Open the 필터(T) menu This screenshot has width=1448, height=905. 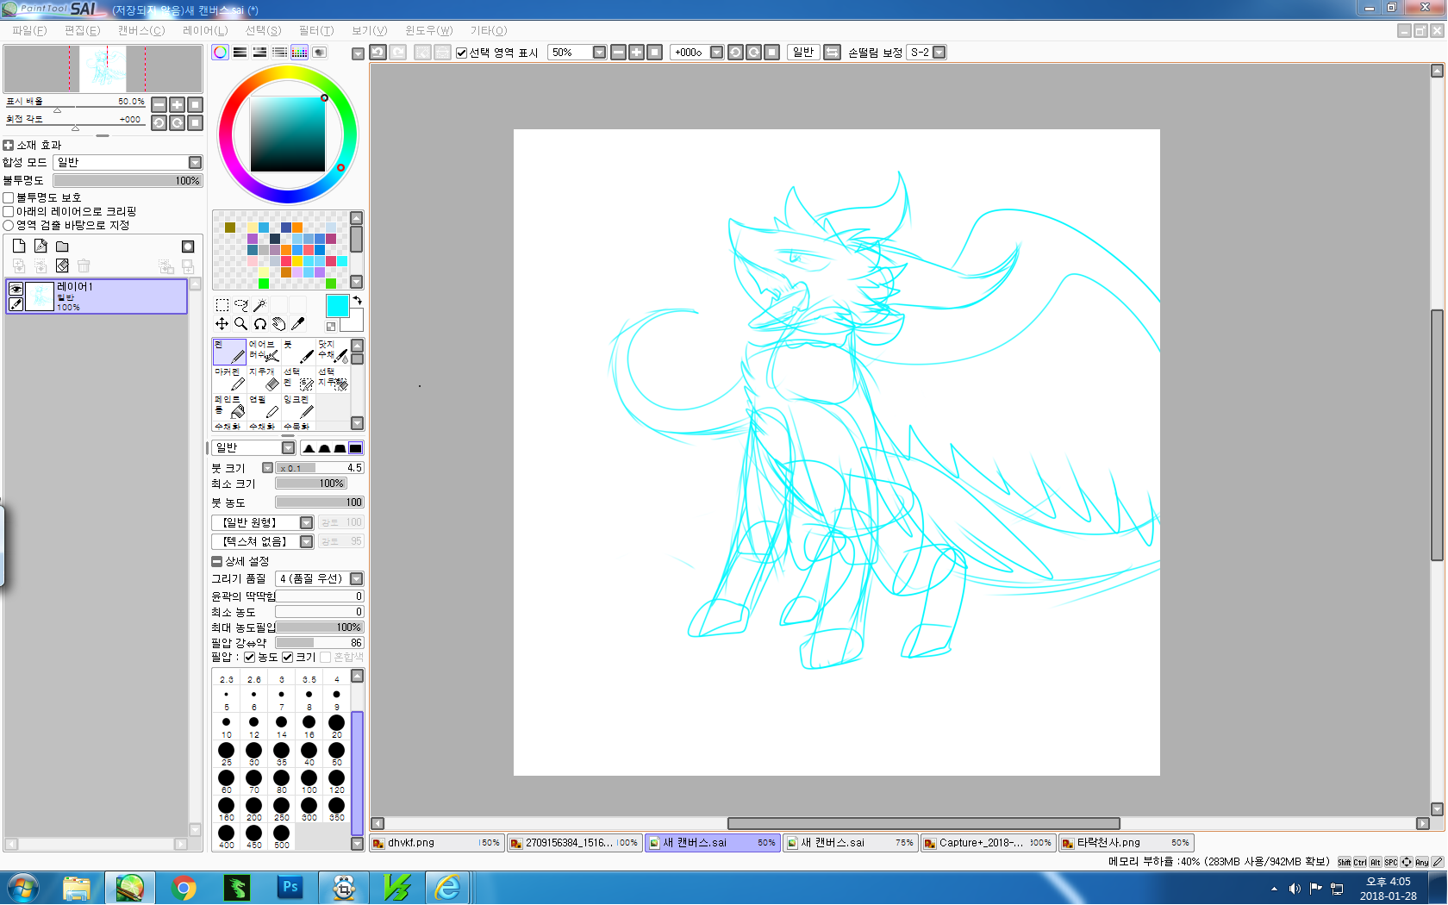click(x=316, y=31)
